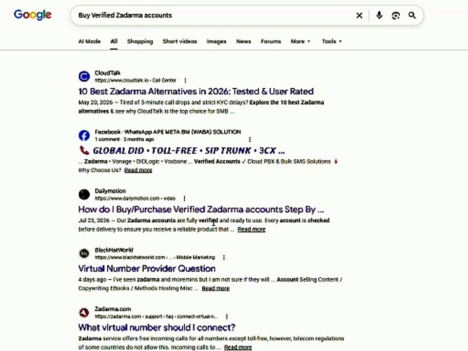
Task: Open options menu for the Facebook result
Action: [250, 139]
